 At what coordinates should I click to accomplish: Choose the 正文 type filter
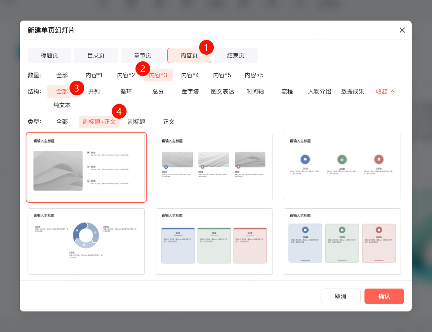pyautogui.click(x=168, y=122)
